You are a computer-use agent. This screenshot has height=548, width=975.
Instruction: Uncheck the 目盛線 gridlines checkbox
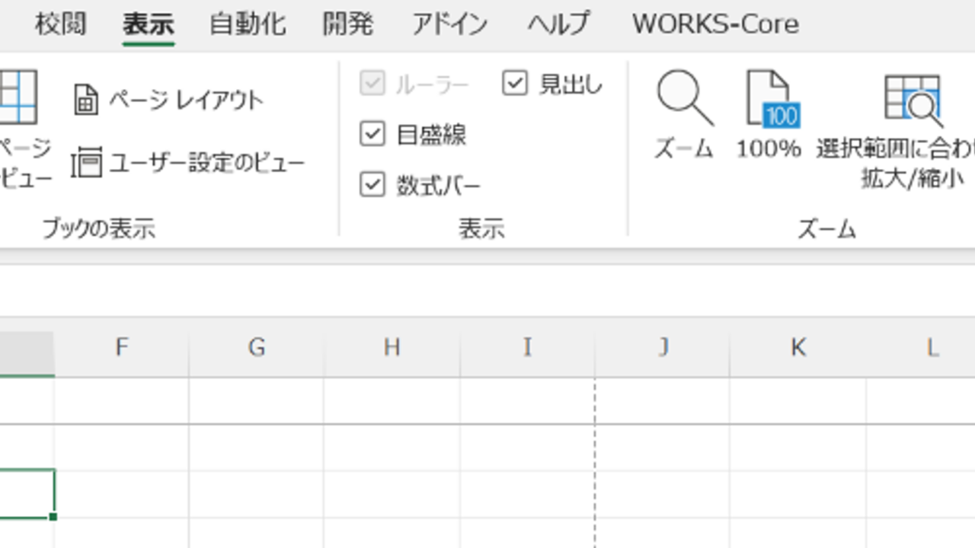(372, 135)
